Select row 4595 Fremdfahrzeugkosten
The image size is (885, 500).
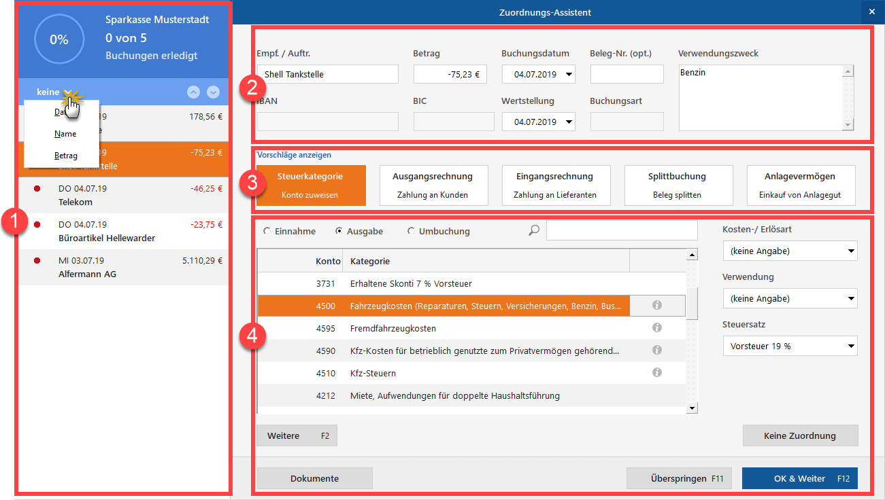pyautogui.click(x=471, y=328)
